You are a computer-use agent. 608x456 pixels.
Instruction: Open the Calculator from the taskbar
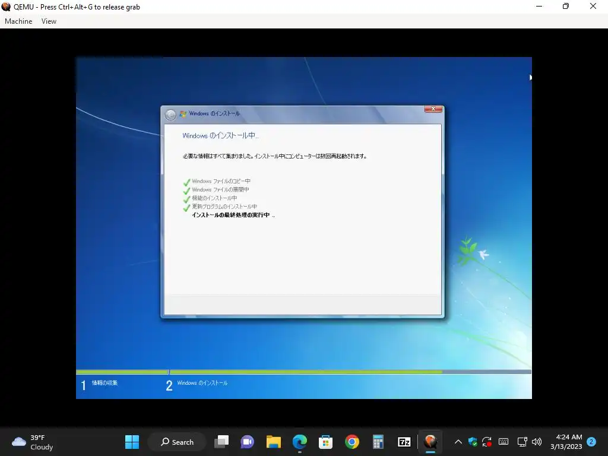pyautogui.click(x=378, y=442)
